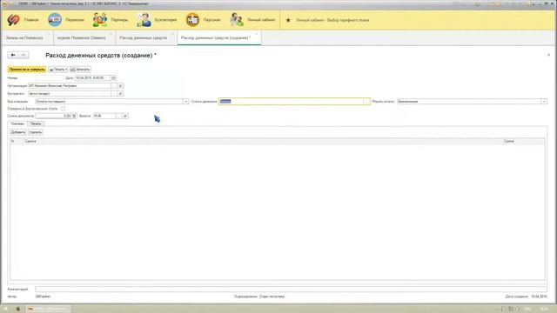Open the Главное section icon
Screen dimensions: 557x313
[x=14, y=20]
